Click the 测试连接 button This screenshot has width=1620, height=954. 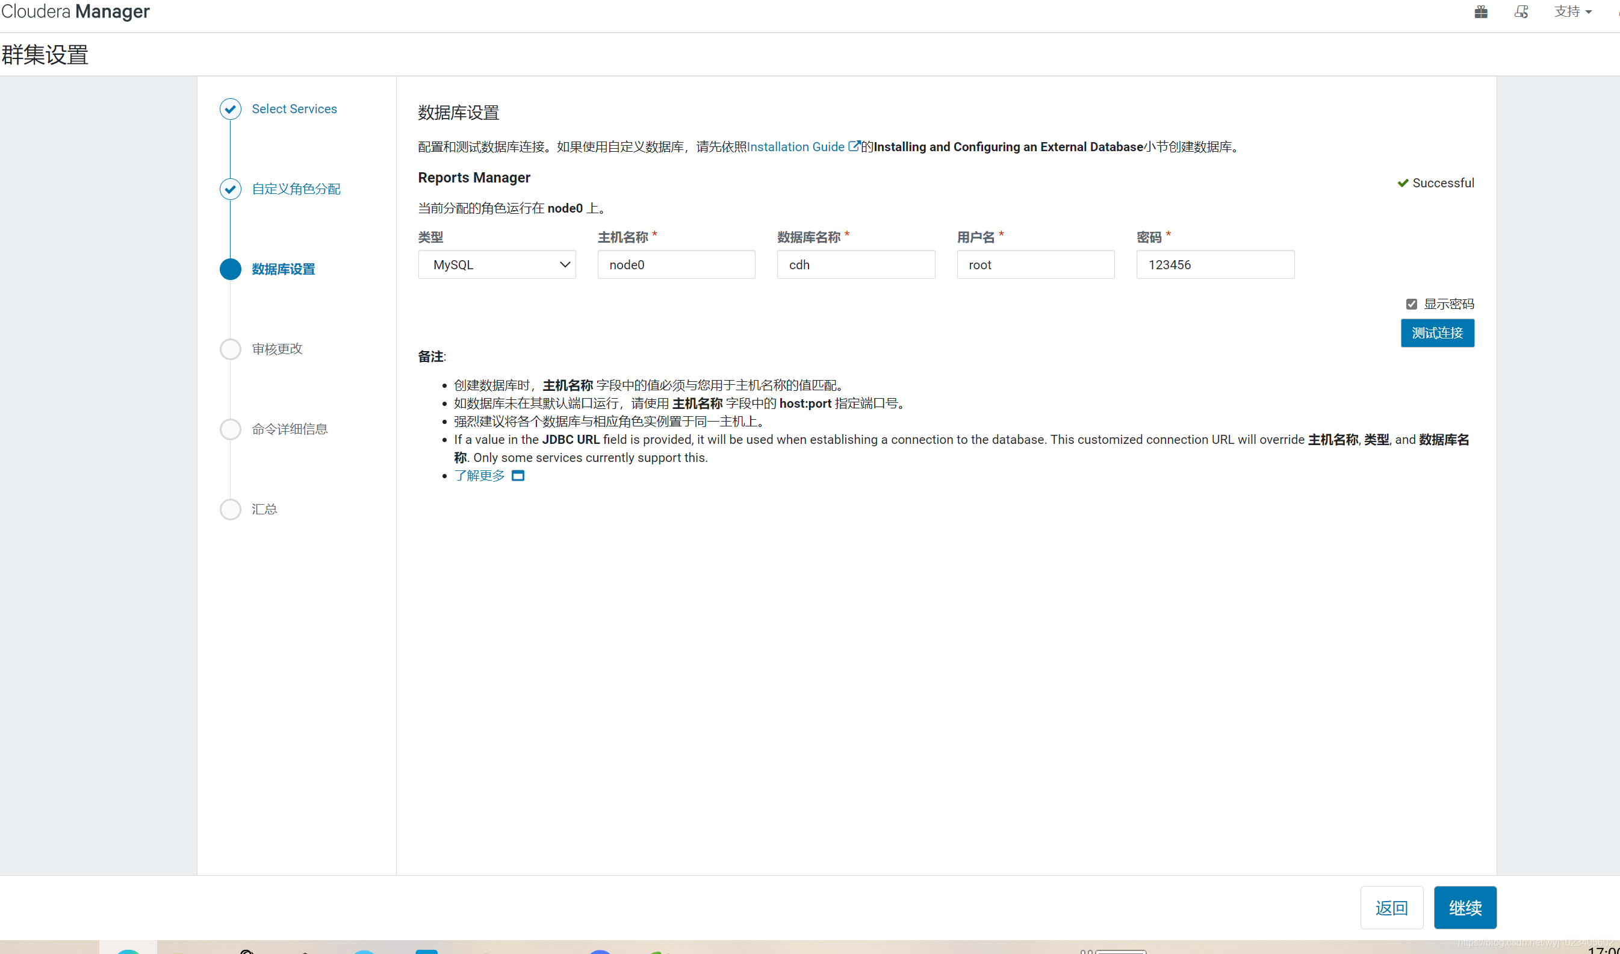1437,332
